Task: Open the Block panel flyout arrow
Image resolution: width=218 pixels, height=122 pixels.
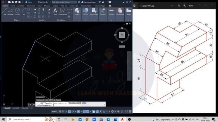Action: coord(85,20)
